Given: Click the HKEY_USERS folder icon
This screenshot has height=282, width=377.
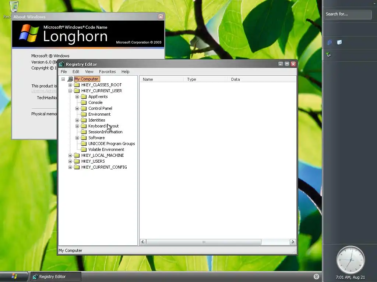Looking at the screenshot, I should [x=77, y=161].
